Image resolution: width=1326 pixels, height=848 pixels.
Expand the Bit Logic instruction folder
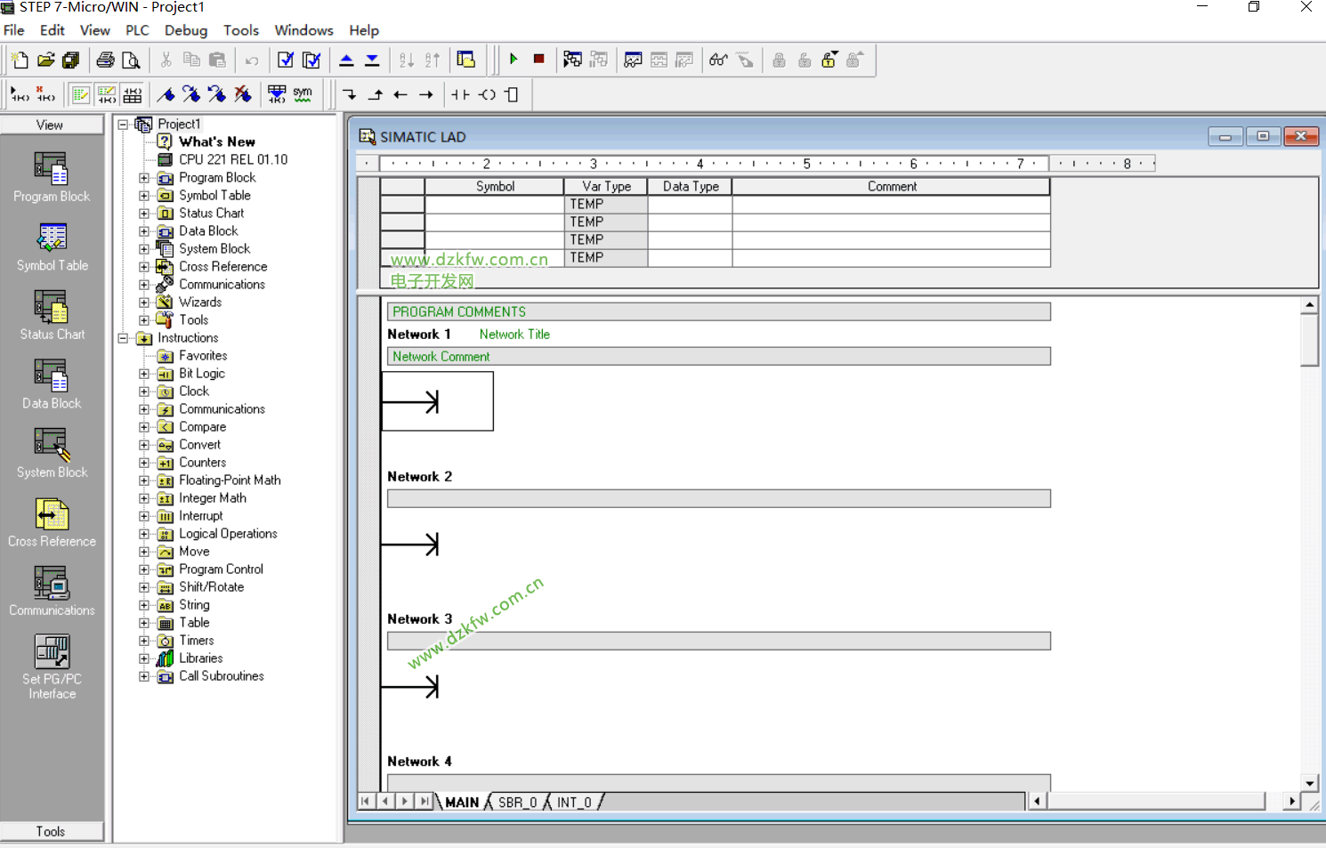pos(144,374)
